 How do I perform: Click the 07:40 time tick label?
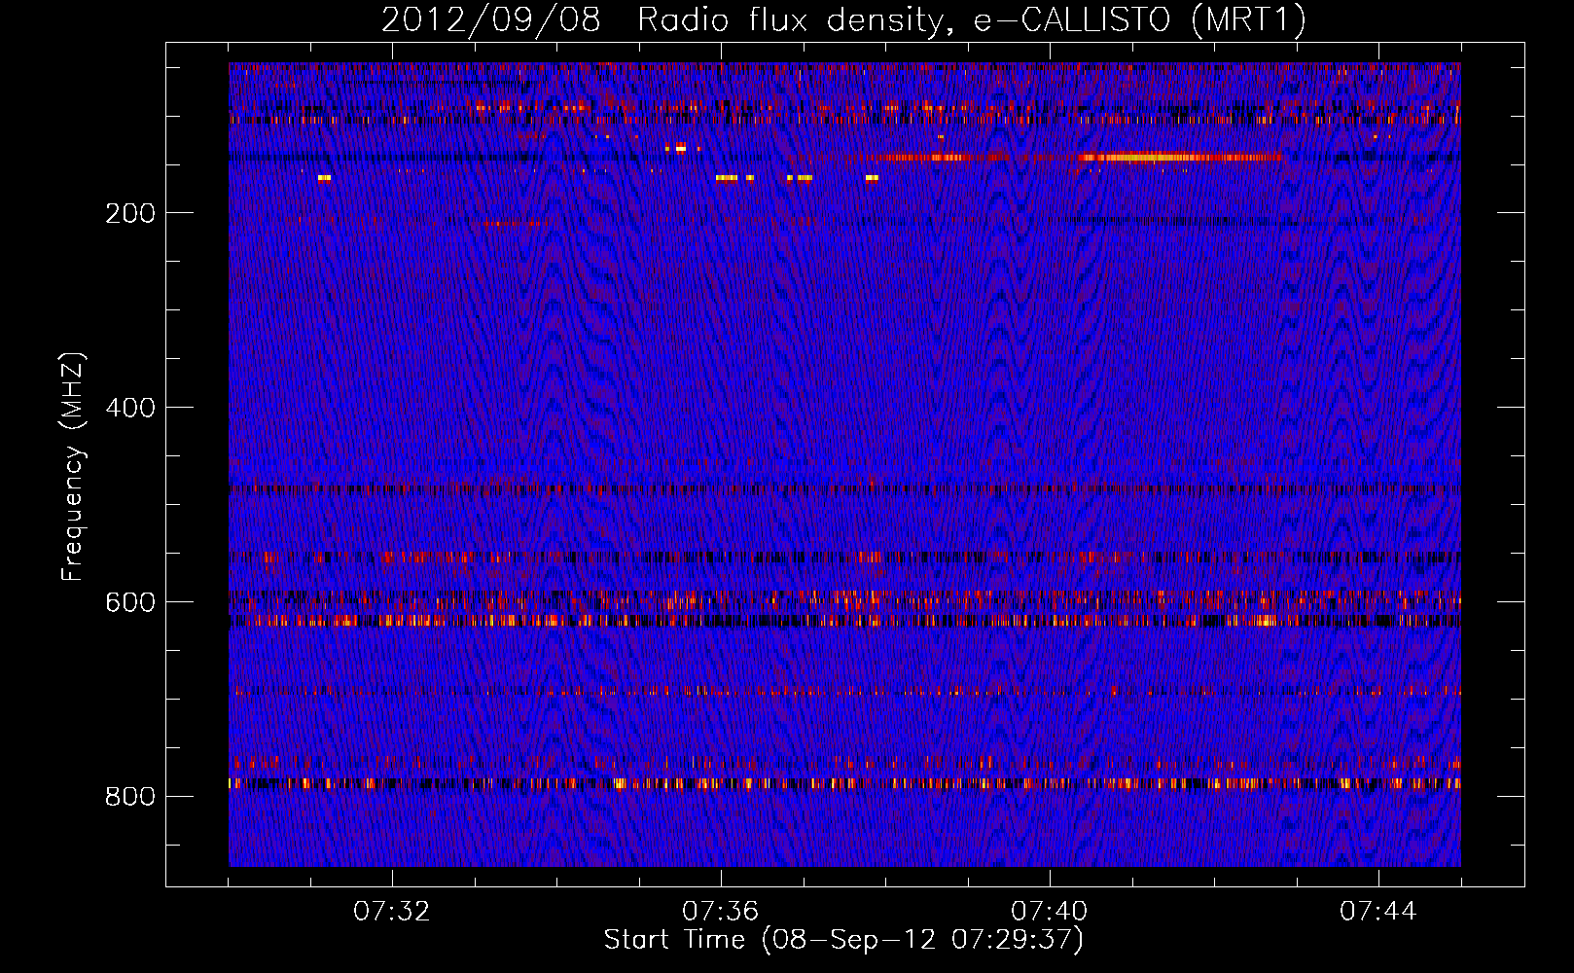click(x=1050, y=912)
